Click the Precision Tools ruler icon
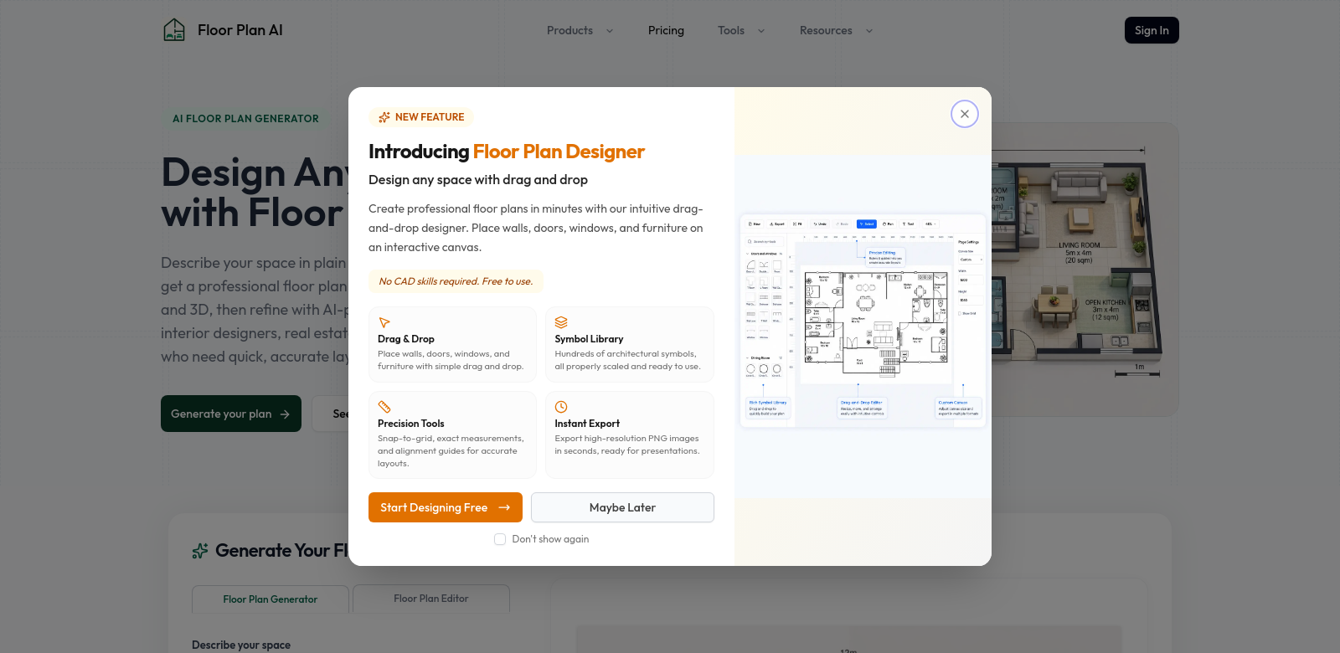The height and width of the screenshot is (653, 1340). click(384, 407)
